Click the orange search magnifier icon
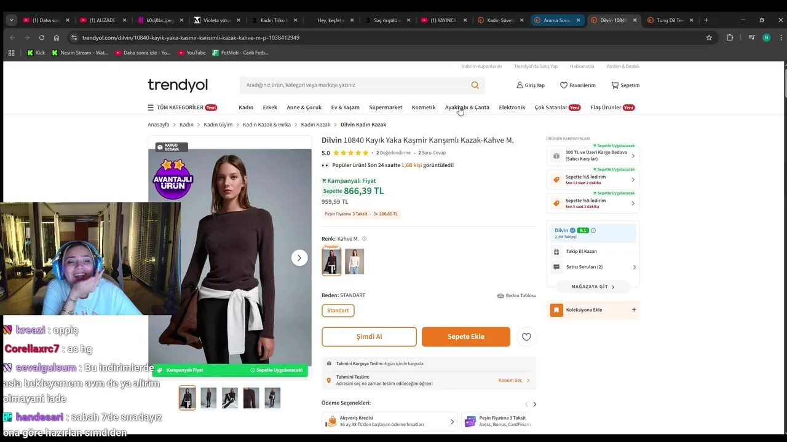Image resolution: width=787 pixels, height=442 pixels. (x=475, y=85)
